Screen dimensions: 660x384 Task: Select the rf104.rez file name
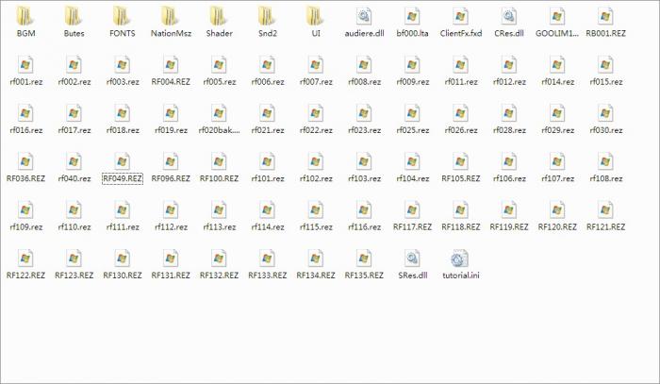[x=413, y=178]
